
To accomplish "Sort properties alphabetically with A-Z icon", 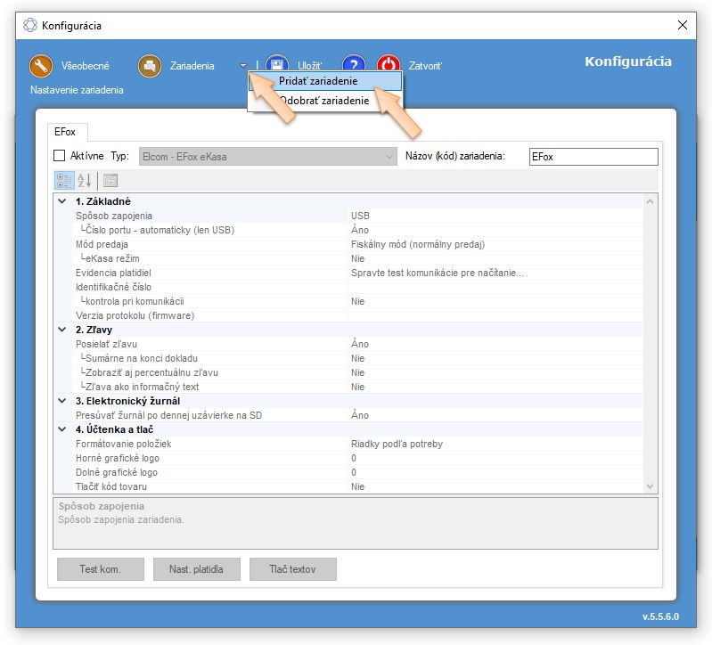I will [84, 180].
